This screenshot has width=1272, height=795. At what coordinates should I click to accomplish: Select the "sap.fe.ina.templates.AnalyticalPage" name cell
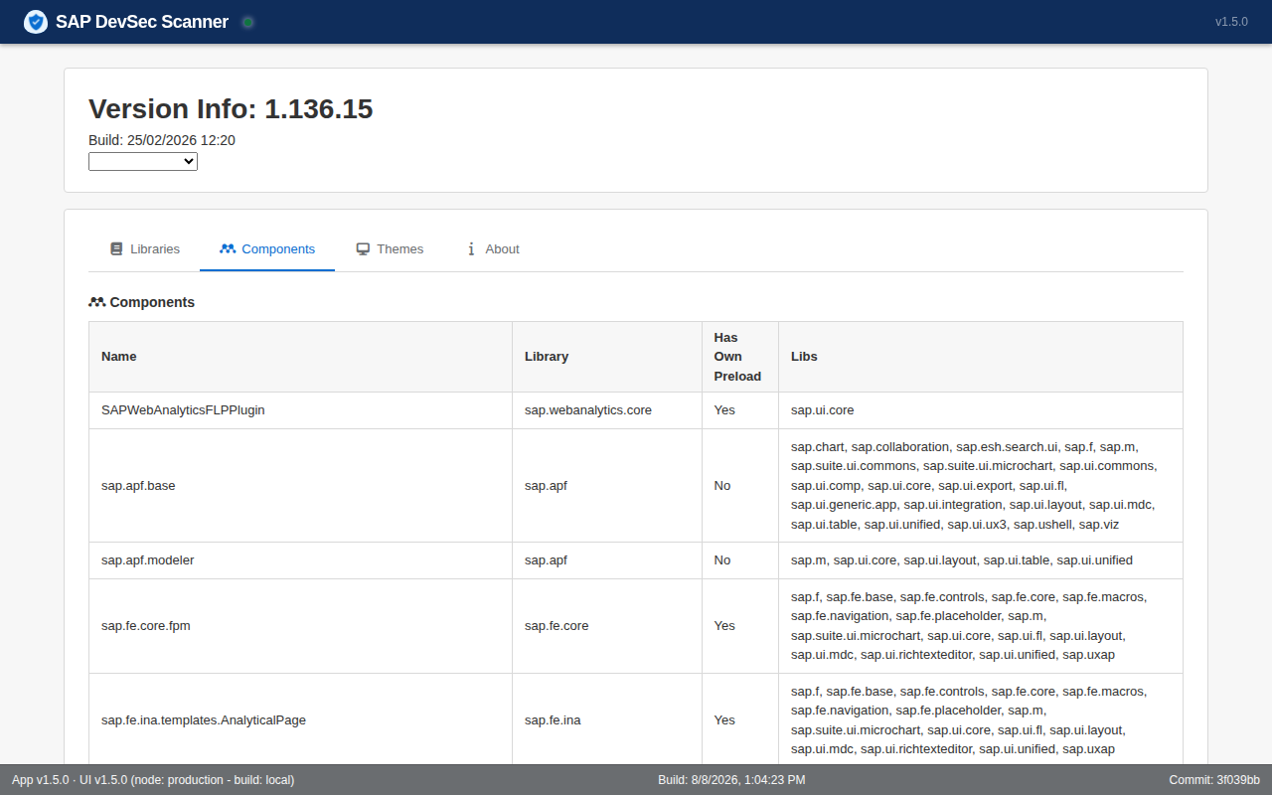pyautogui.click(x=300, y=719)
